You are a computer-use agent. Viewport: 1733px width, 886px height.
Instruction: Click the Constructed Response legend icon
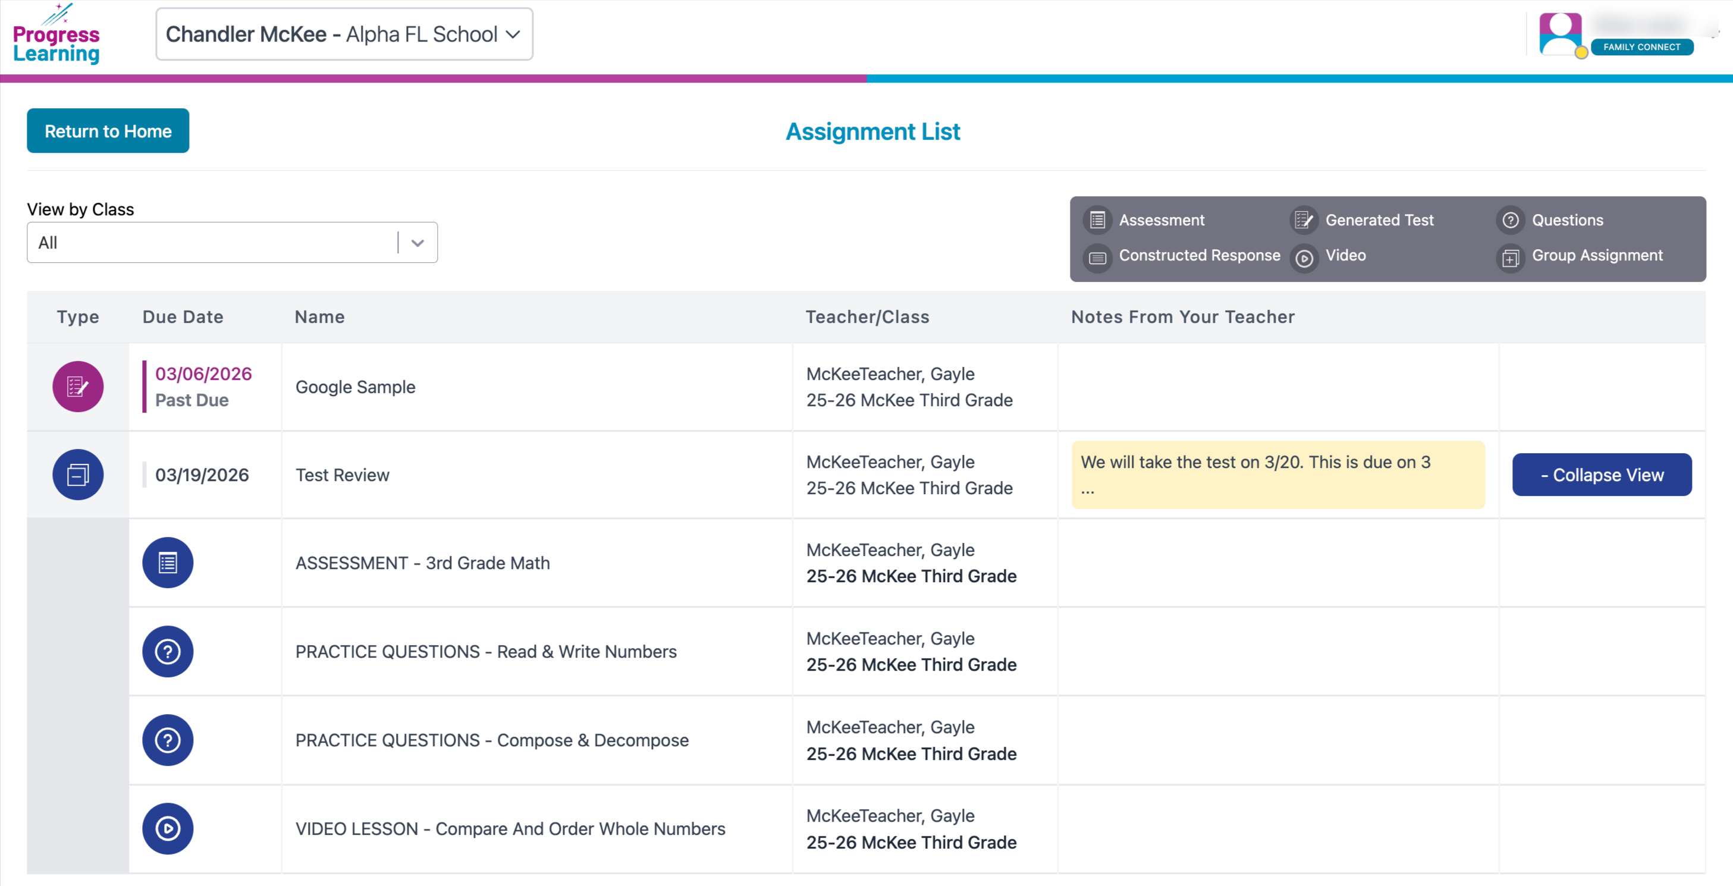[x=1097, y=257]
